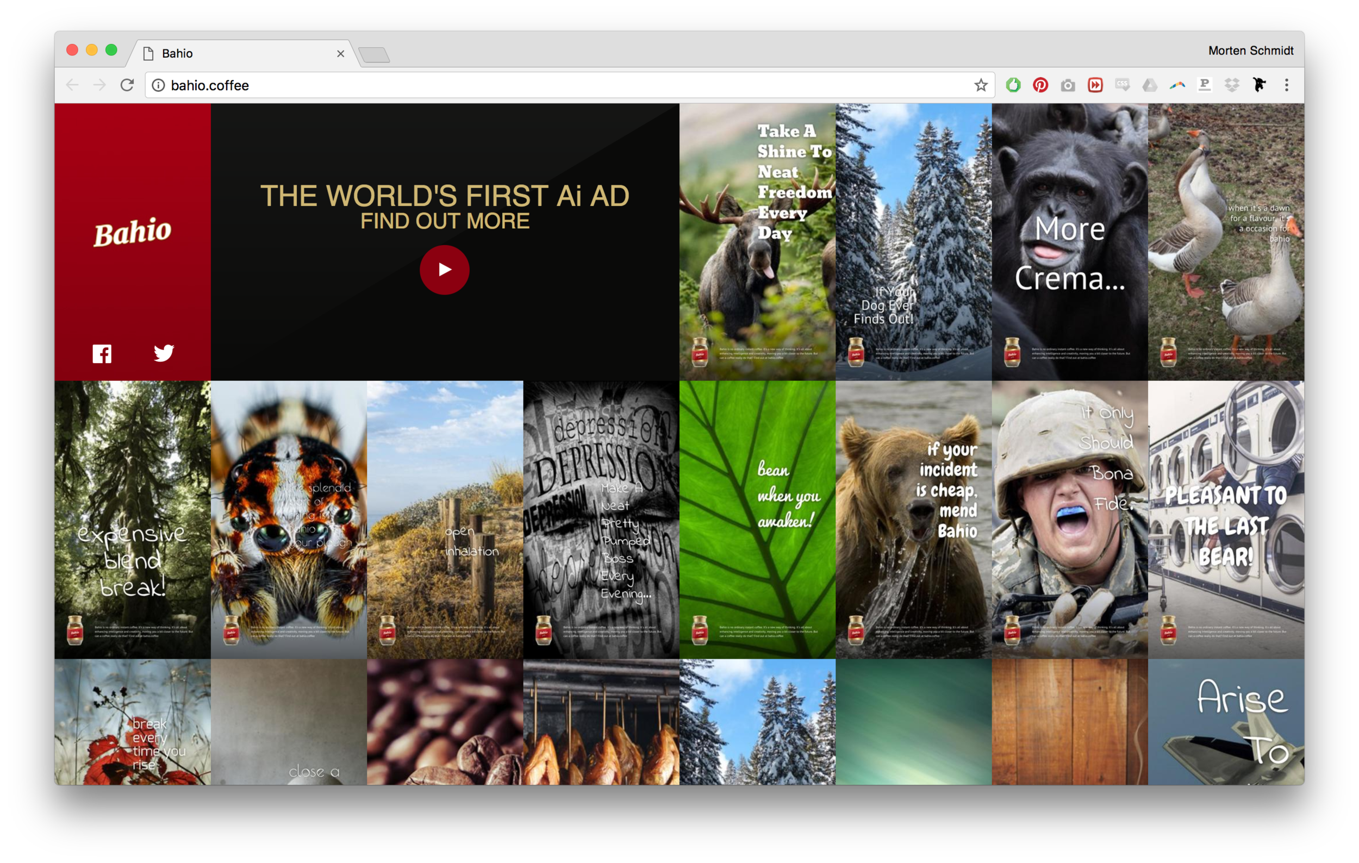This screenshot has width=1359, height=863.
Task: Click the green fullscreen window button
Action: (112, 49)
